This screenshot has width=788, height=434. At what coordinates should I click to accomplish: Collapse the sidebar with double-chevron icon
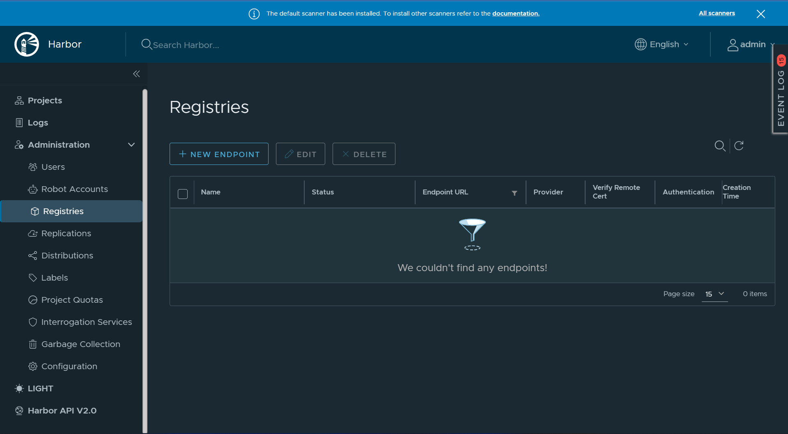(137, 74)
